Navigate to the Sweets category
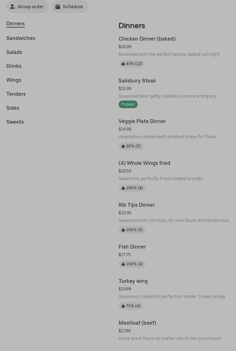Screen dimensions: 236x351 15,122
